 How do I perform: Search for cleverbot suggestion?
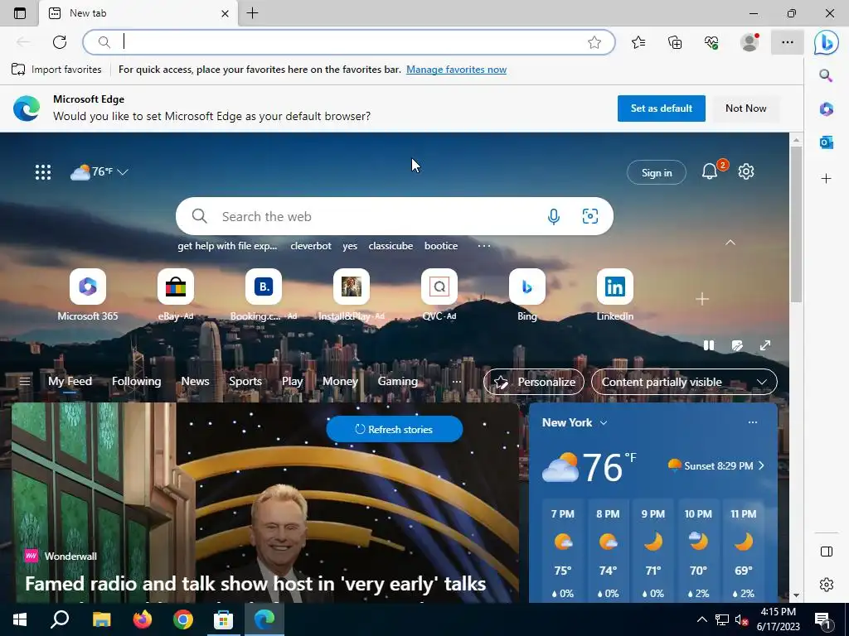click(311, 246)
